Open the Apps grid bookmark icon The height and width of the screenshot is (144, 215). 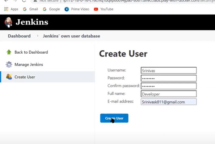(x=6, y=9)
